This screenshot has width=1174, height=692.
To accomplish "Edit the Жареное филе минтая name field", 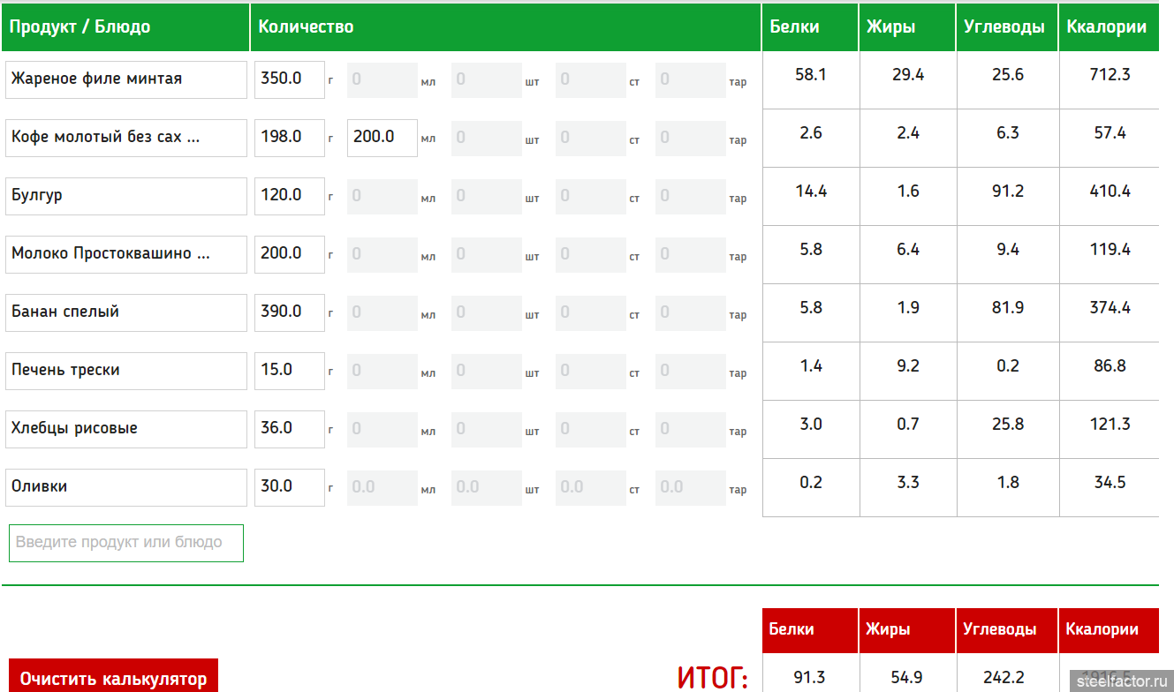I will [x=126, y=79].
